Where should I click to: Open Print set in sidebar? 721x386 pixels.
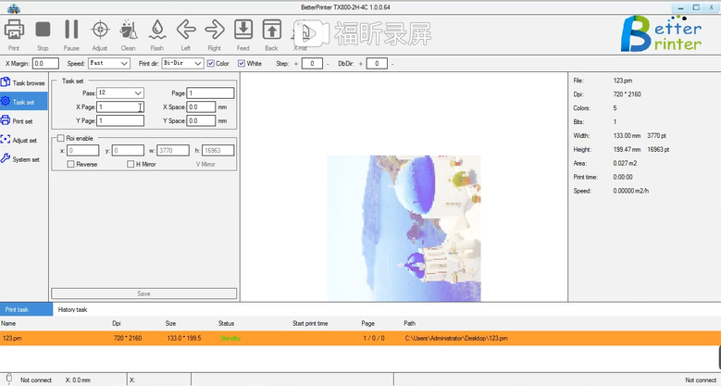(22, 120)
